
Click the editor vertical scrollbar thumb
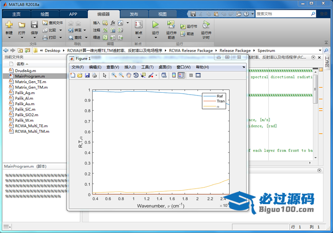315,89
